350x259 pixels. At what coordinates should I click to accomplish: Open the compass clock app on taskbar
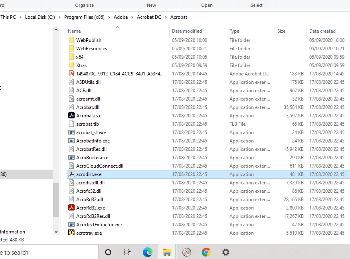[187, 252]
